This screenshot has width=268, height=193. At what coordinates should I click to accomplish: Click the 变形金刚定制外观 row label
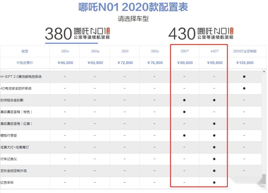click(14, 171)
